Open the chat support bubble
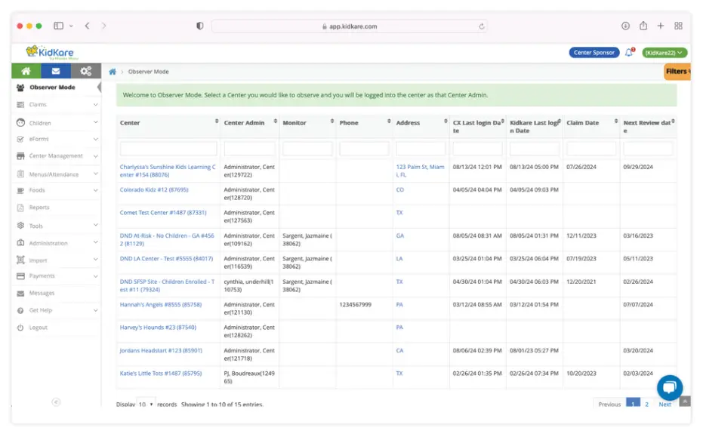The width and height of the screenshot is (703, 437). click(x=669, y=387)
